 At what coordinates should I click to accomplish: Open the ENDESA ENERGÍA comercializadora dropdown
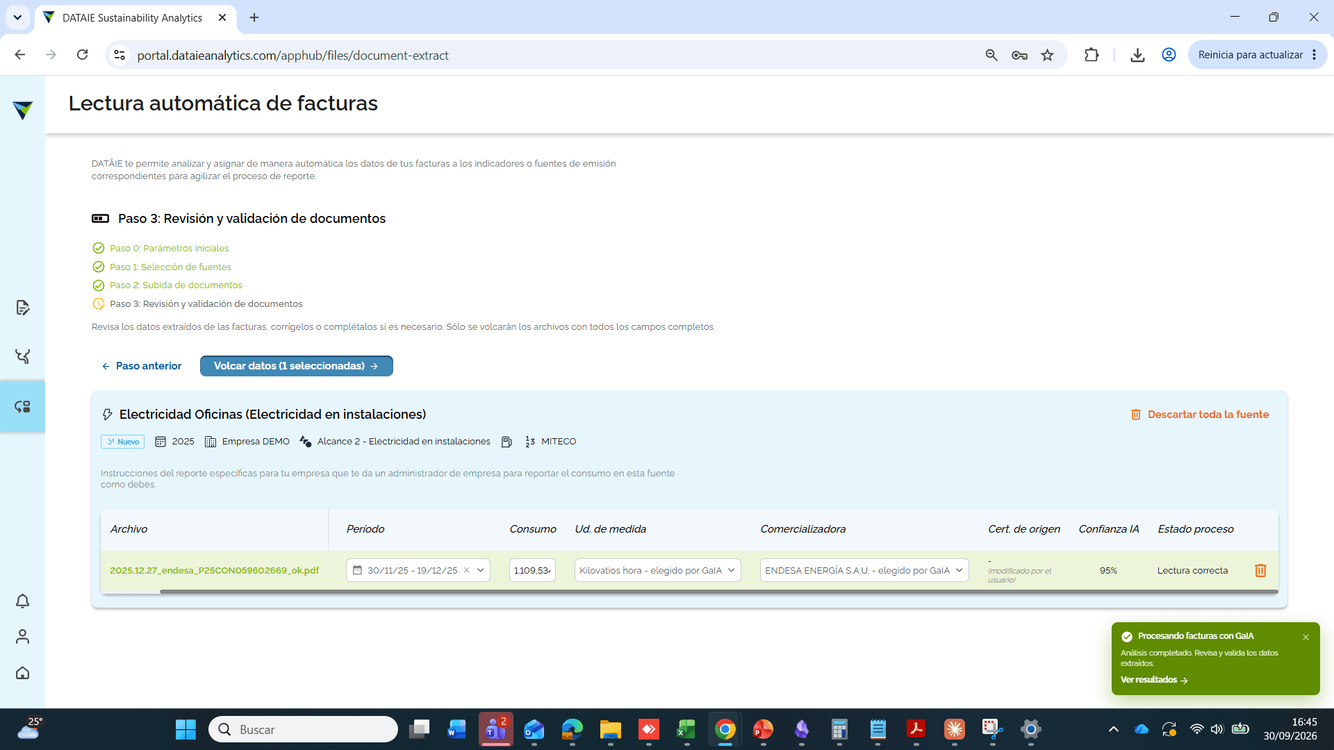pyautogui.click(x=864, y=570)
